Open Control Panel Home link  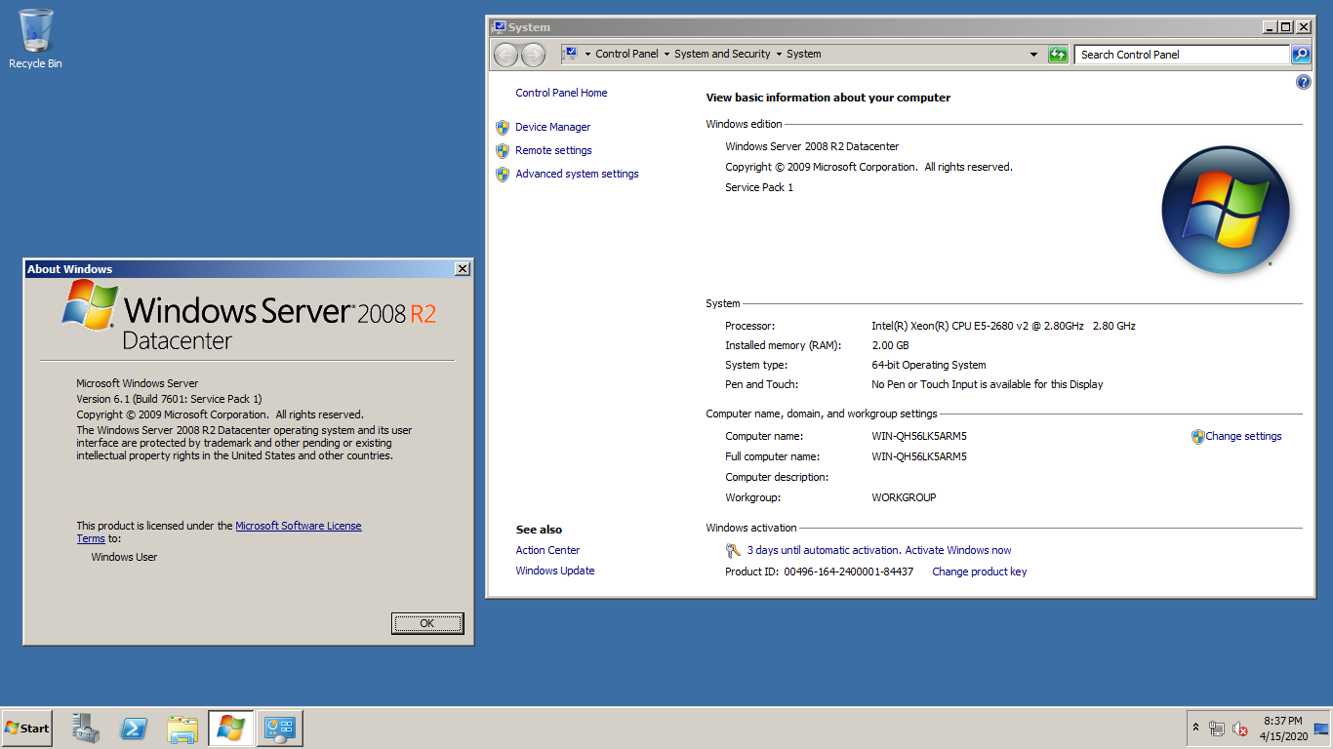click(561, 93)
